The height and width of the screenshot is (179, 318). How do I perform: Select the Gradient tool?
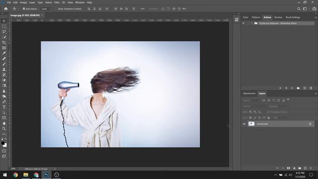click(x=4, y=86)
